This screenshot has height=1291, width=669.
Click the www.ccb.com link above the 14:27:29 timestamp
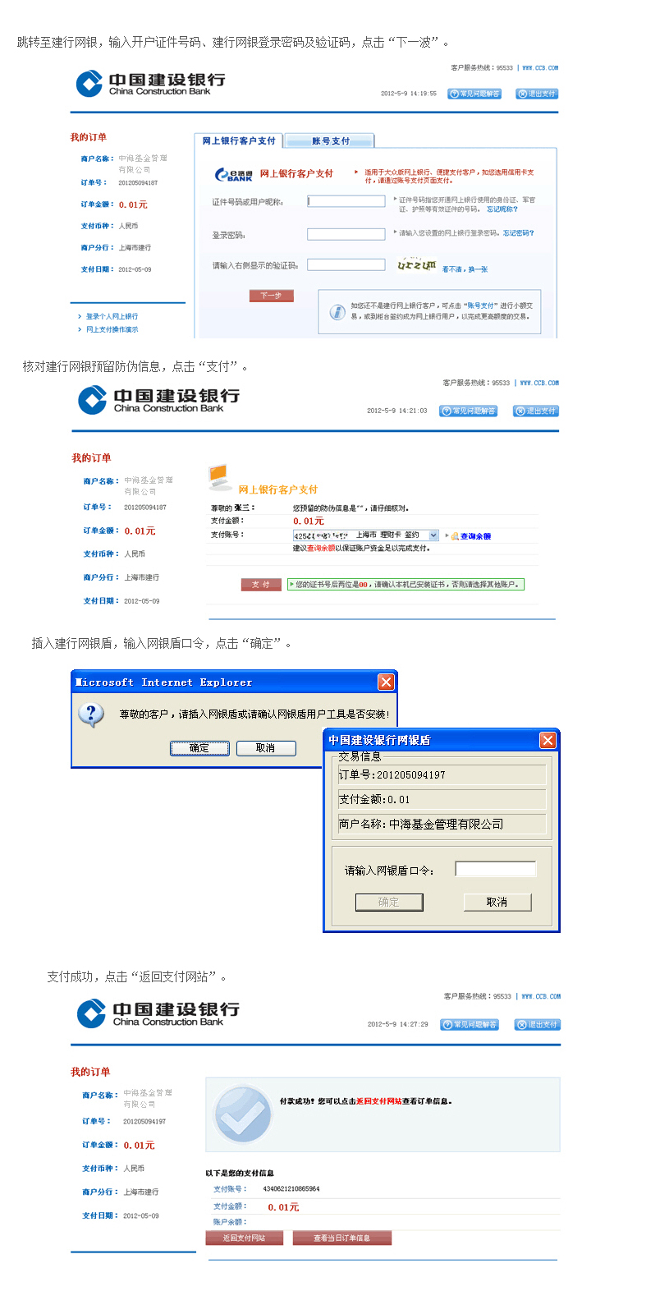click(x=541, y=996)
